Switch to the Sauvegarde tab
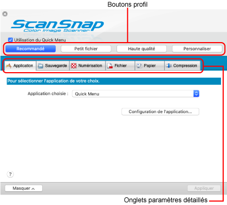The width and height of the screenshot is (227, 205). point(53,66)
